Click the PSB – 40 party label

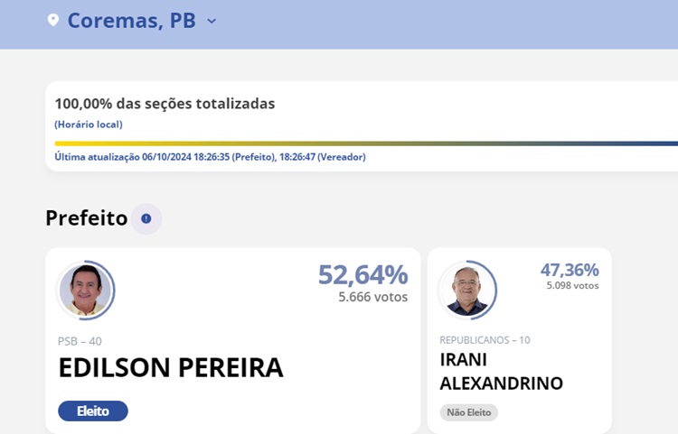coord(80,341)
